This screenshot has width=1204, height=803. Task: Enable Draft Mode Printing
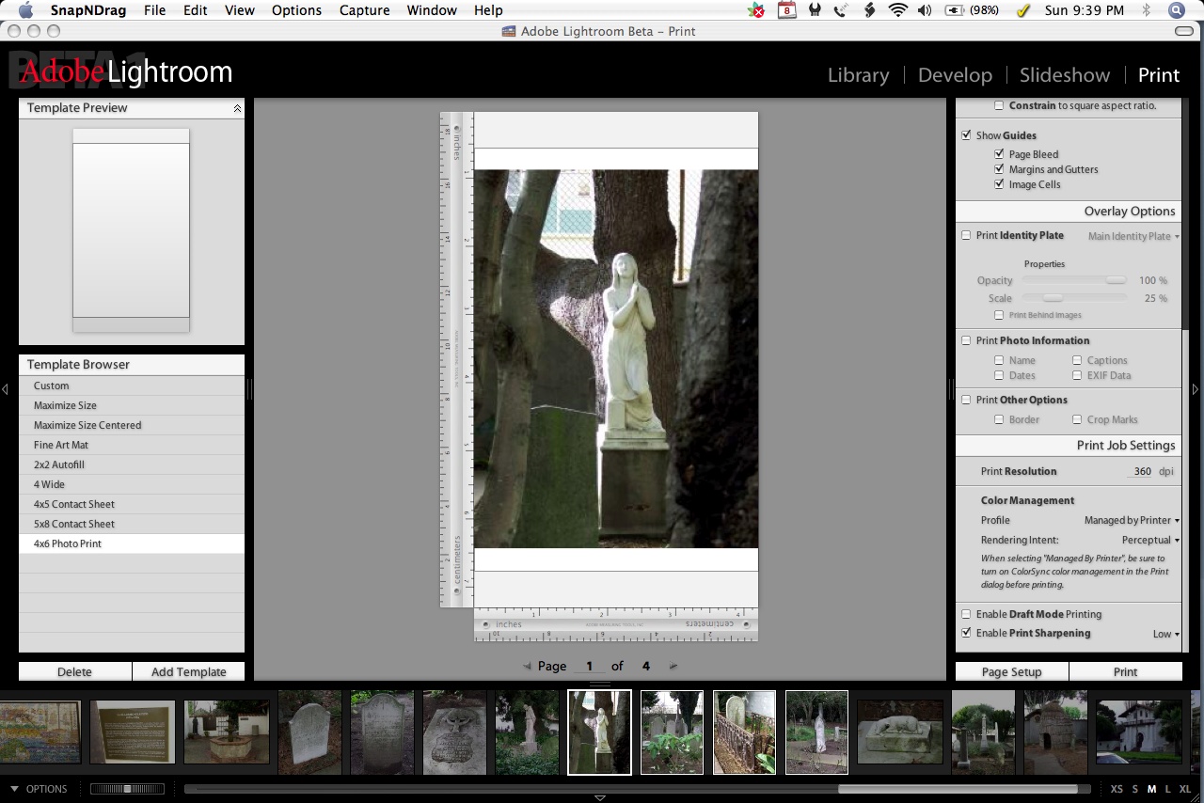966,614
